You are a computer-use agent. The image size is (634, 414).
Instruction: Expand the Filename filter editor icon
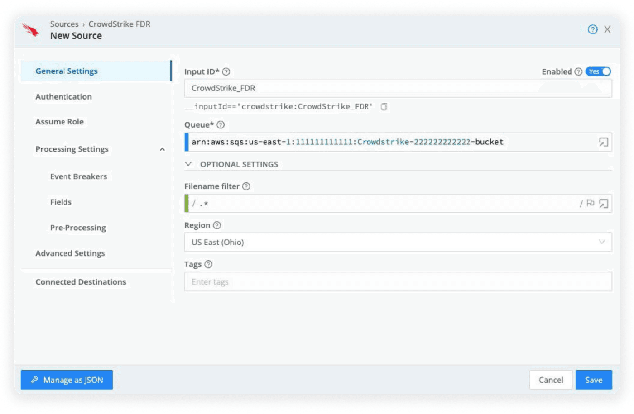[x=603, y=204]
